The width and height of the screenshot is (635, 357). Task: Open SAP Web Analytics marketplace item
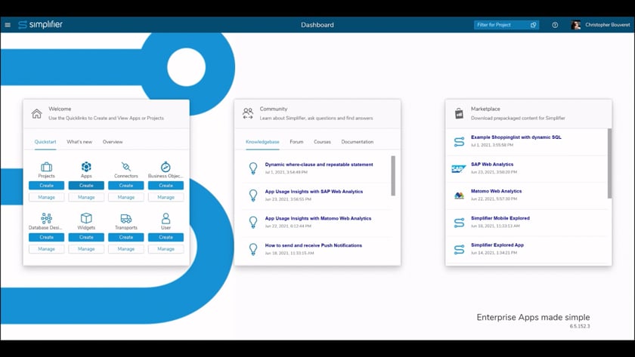pyautogui.click(x=492, y=165)
